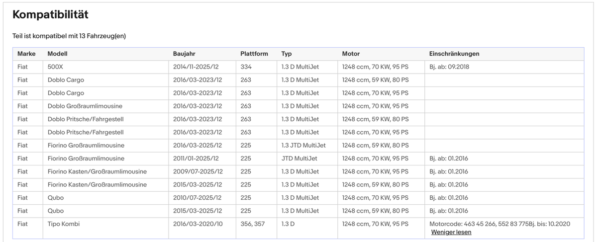Click the 'Marke' column header
The height and width of the screenshot is (242, 597).
pos(26,54)
